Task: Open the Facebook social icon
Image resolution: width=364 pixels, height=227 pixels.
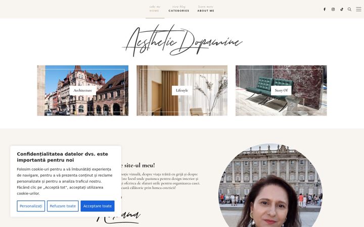Action: (x=325, y=9)
